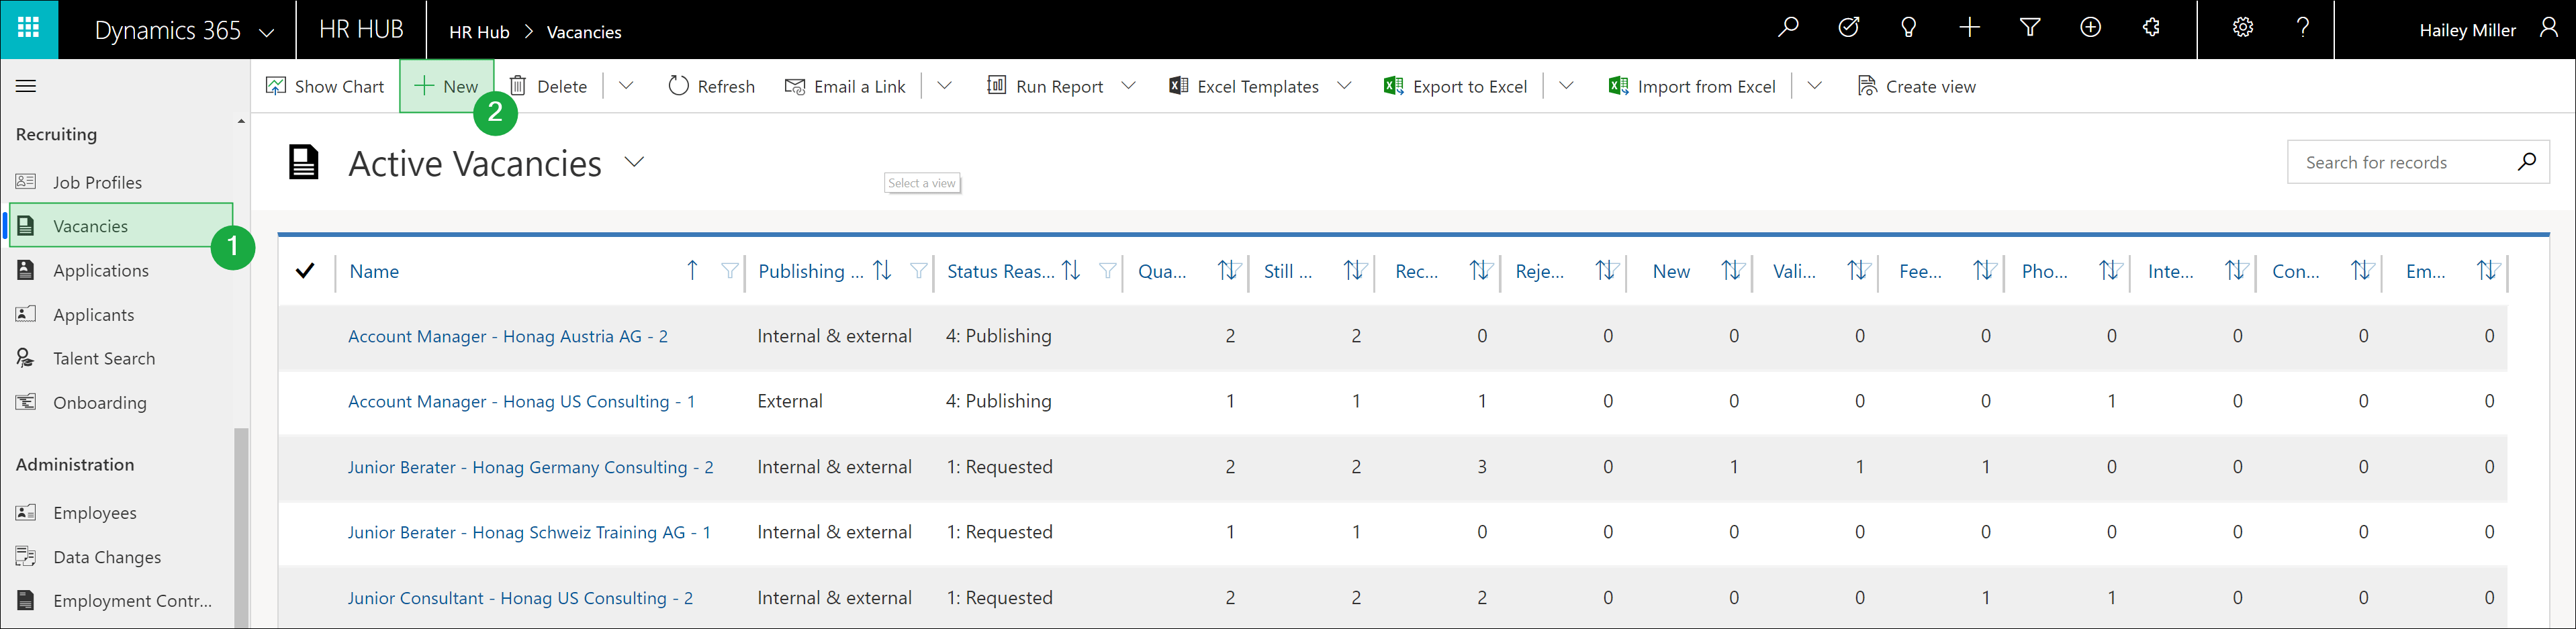Screen dimensions: 2576x629
Task: Click the Name column ascending sort arrow
Action: click(x=692, y=270)
